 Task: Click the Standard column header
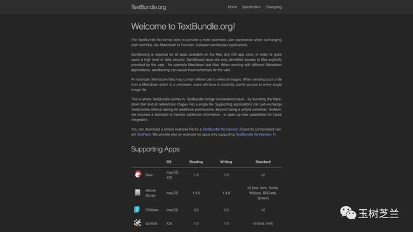pyautogui.click(x=263, y=162)
